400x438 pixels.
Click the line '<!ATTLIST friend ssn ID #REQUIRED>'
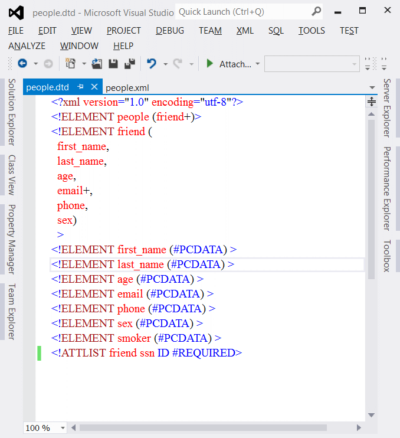coord(146,353)
